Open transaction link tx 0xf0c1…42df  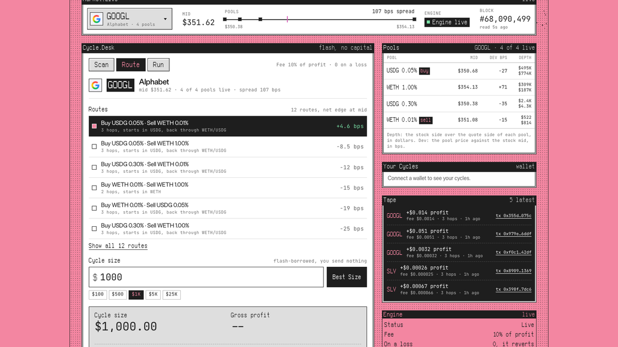click(x=513, y=252)
